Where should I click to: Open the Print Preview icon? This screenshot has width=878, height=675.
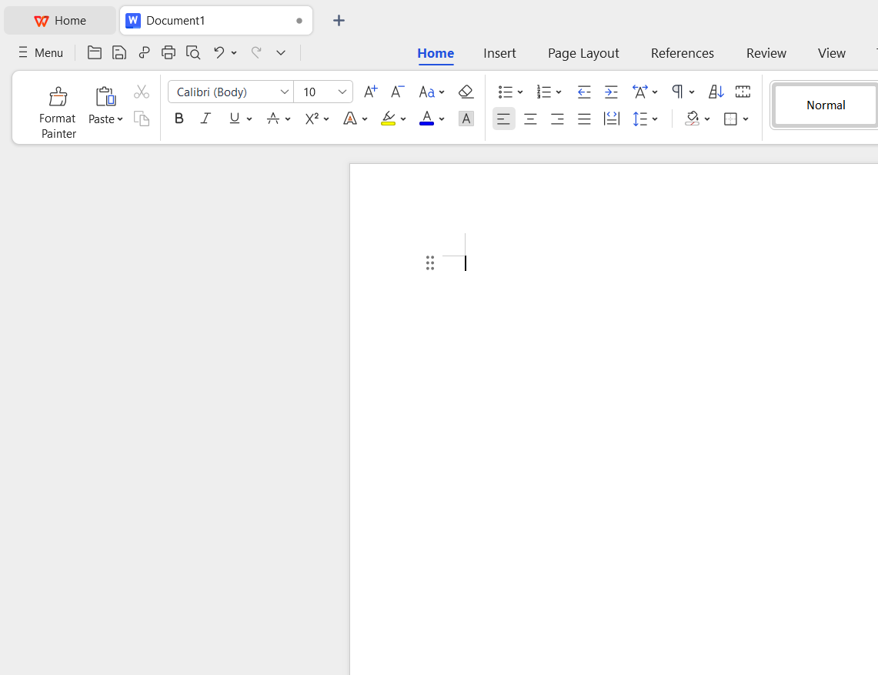point(193,52)
